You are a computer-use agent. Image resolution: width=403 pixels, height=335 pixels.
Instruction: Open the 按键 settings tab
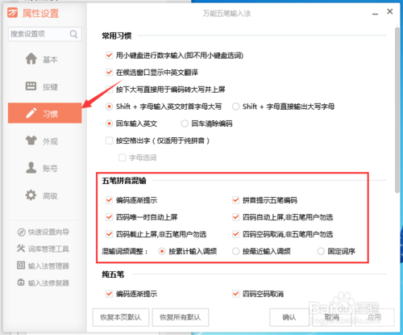[x=44, y=86]
